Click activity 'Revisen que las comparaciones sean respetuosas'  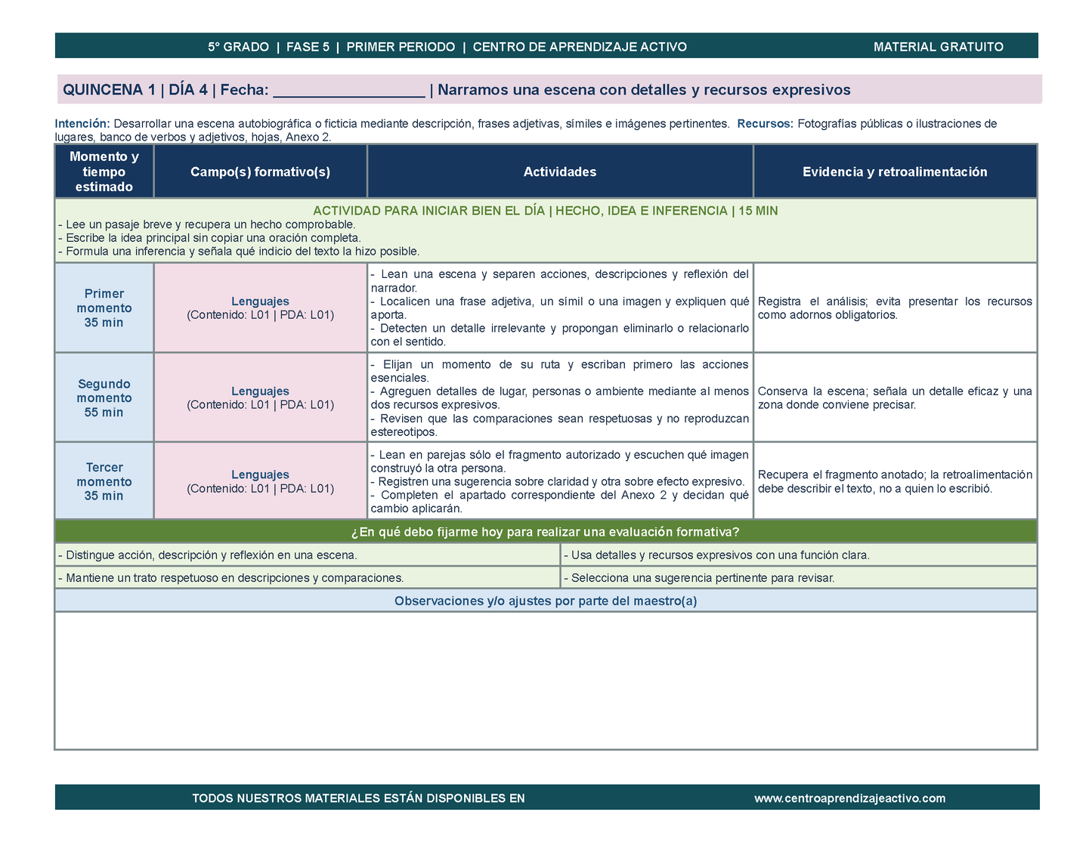pyautogui.click(x=560, y=425)
